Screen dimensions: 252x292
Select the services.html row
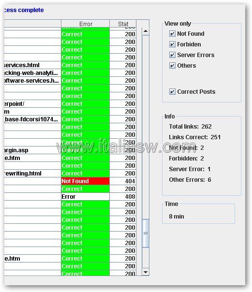(70, 65)
